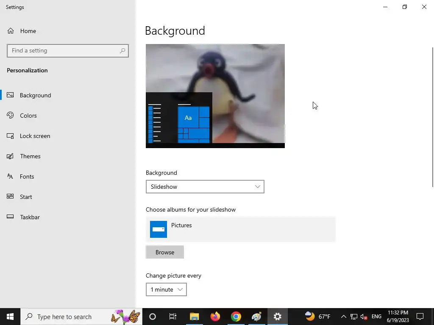Select the Pictures album entry
The width and height of the screenshot is (434, 325).
tap(241, 229)
